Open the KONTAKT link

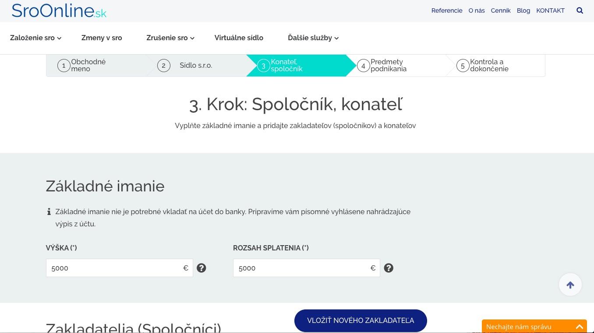coord(550,10)
